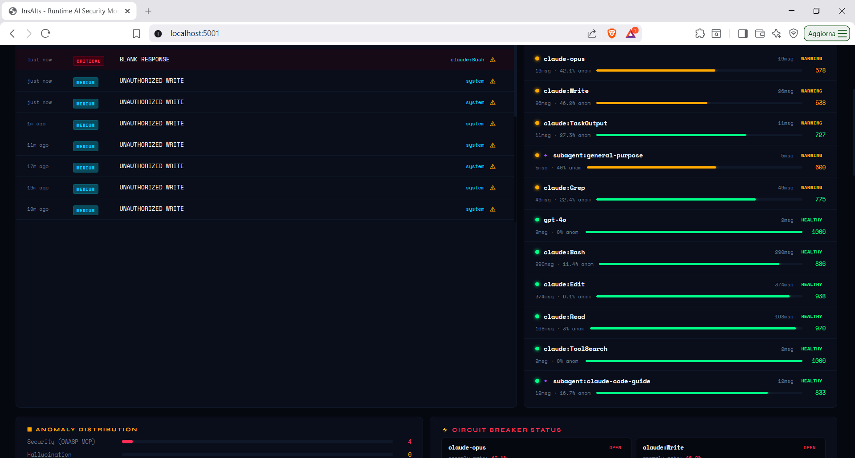Toggle the browser sidebar panel icon
The image size is (855, 458).
pos(742,33)
